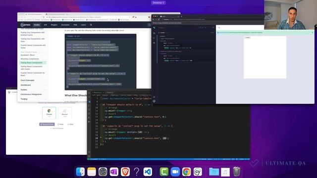Open Mounting Components docs link
This screenshot has width=317, height=178.
(30, 59)
